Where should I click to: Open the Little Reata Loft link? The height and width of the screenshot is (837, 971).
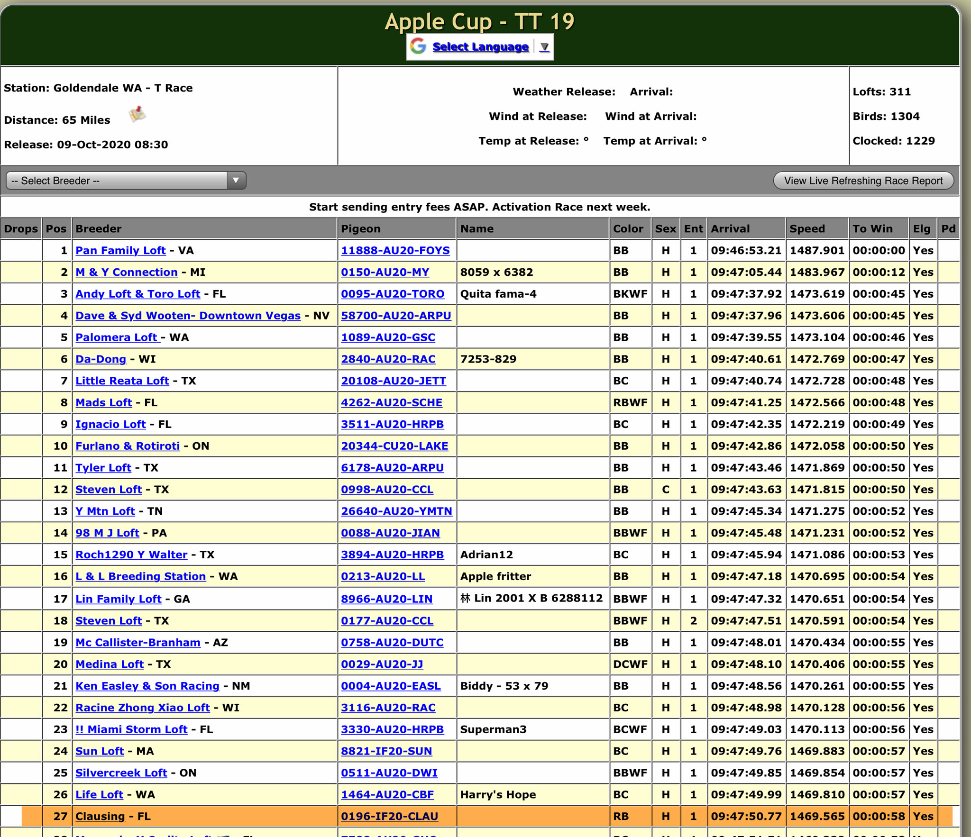(x=122, y=382)
